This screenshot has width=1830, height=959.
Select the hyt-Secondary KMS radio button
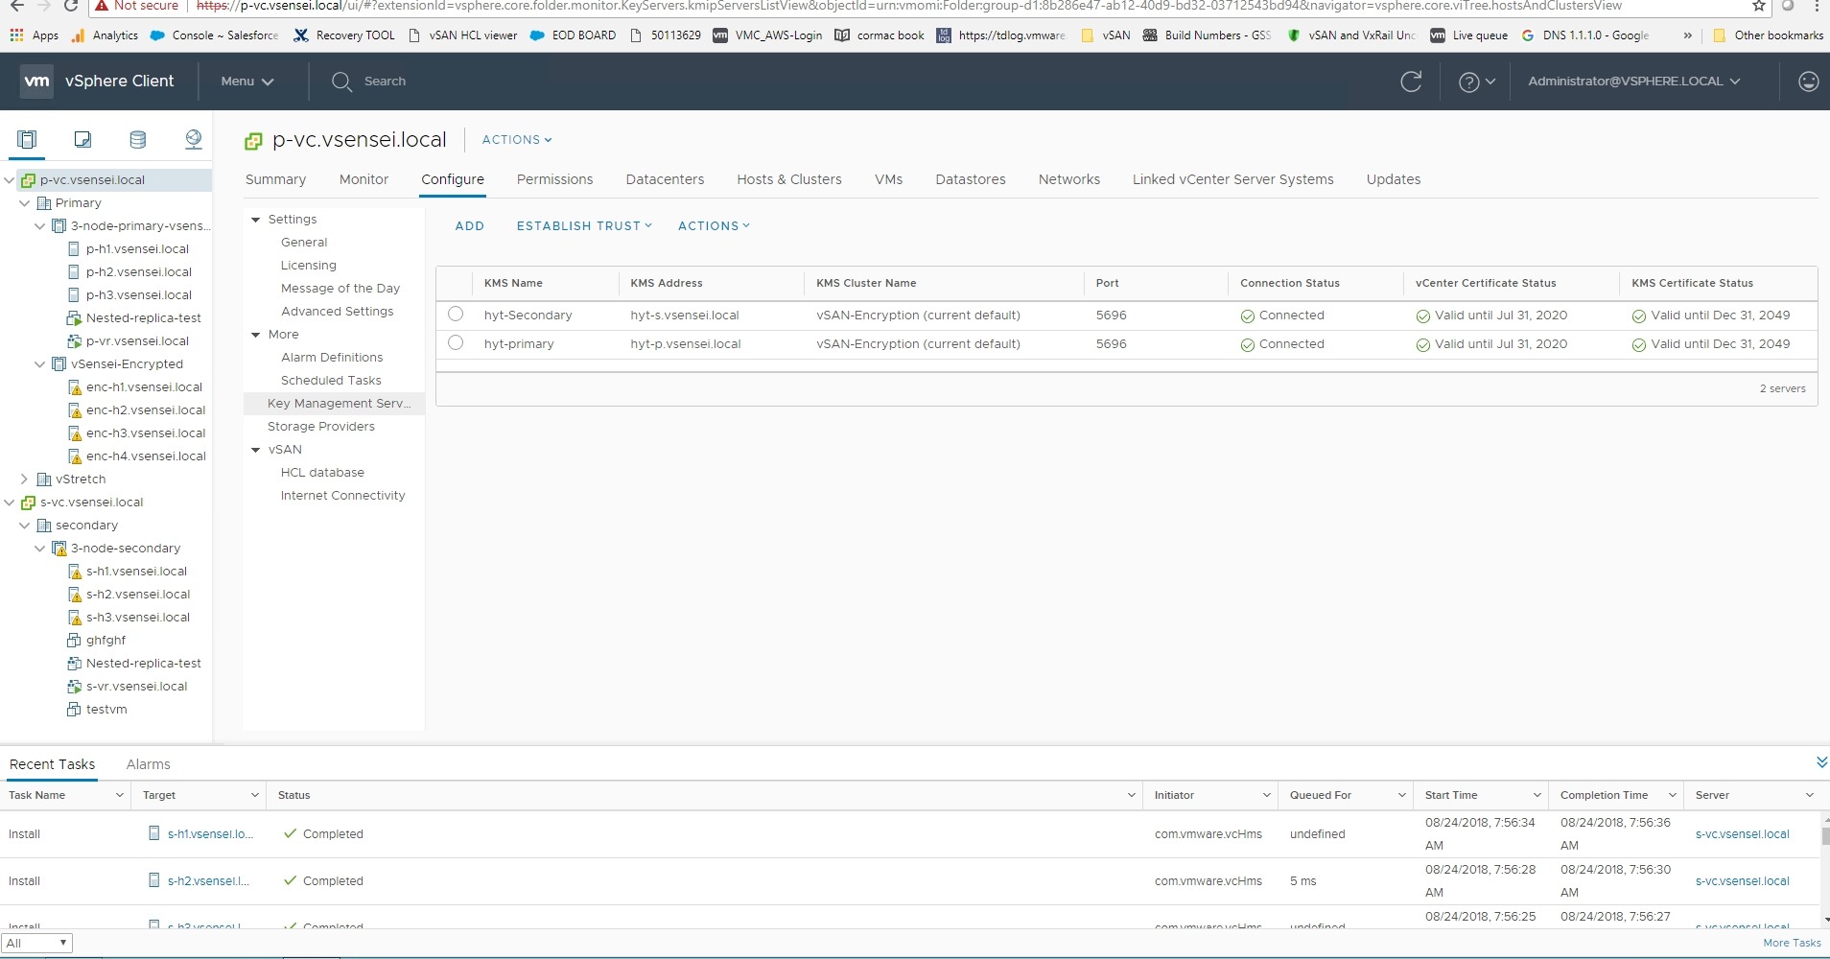point(456,315)
